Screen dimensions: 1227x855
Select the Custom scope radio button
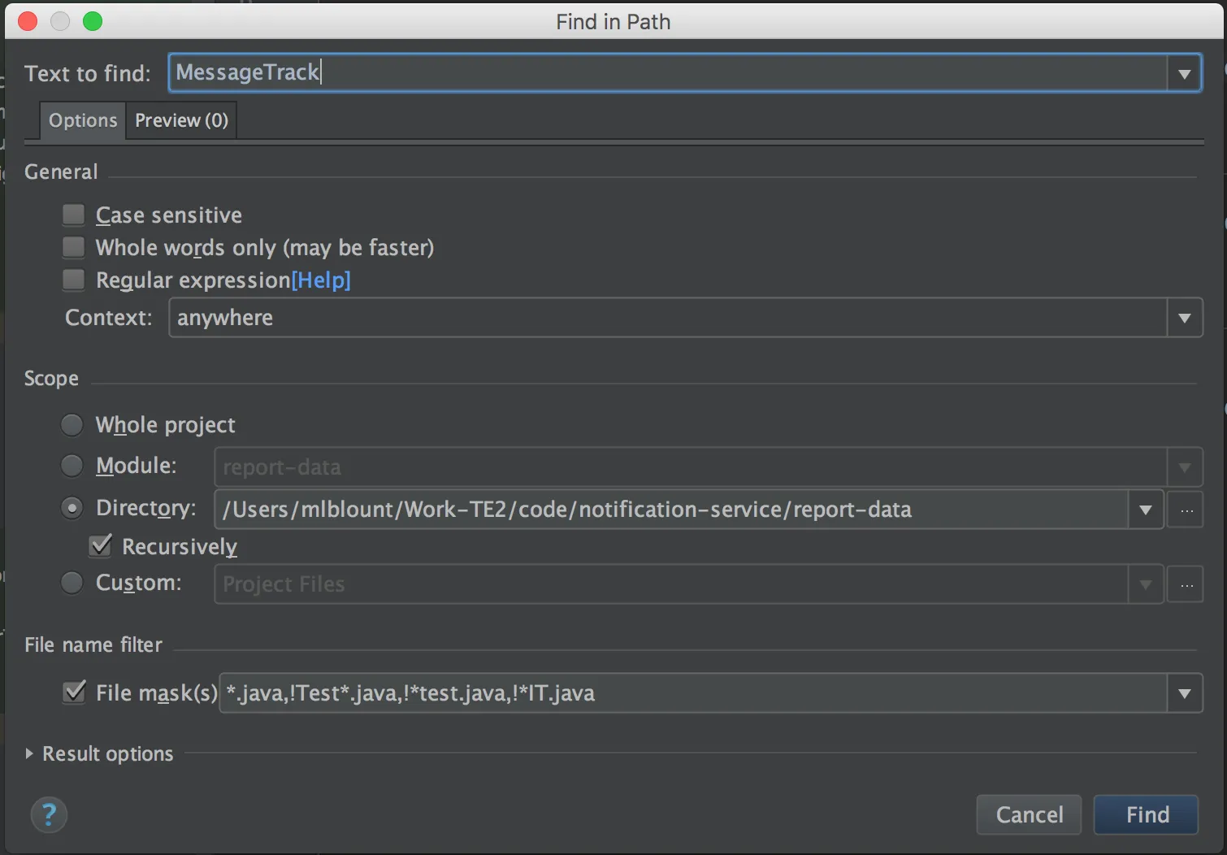click(x=72, y=583)
